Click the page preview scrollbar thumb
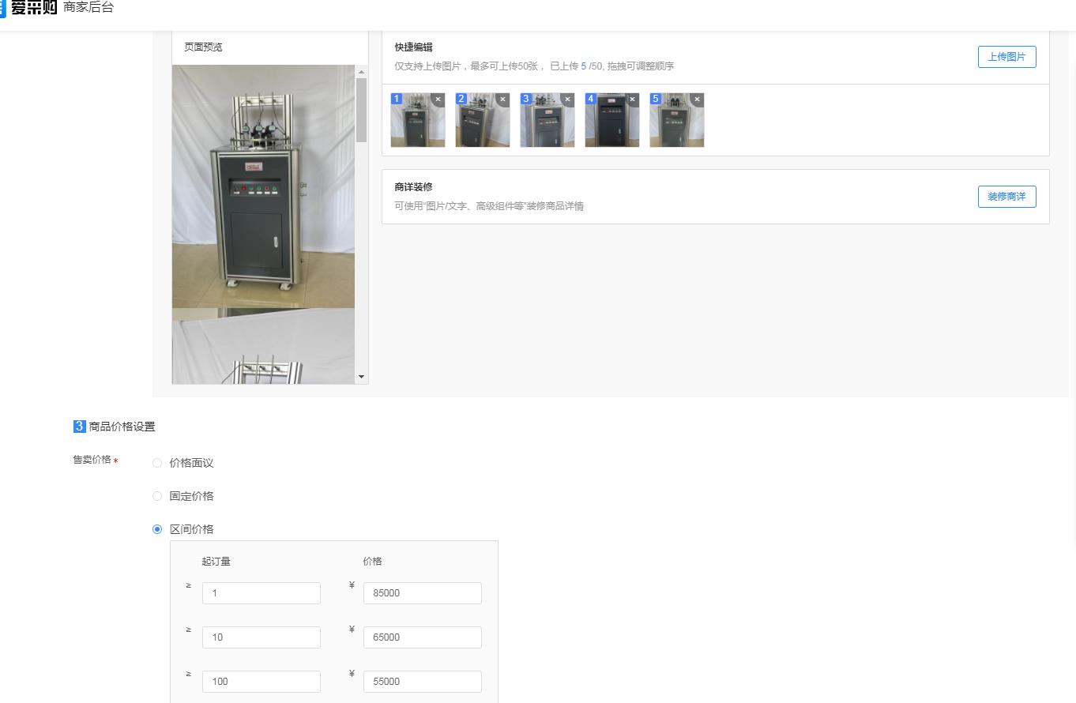This screenshot has height=703, width=1076. click(362, 110)
